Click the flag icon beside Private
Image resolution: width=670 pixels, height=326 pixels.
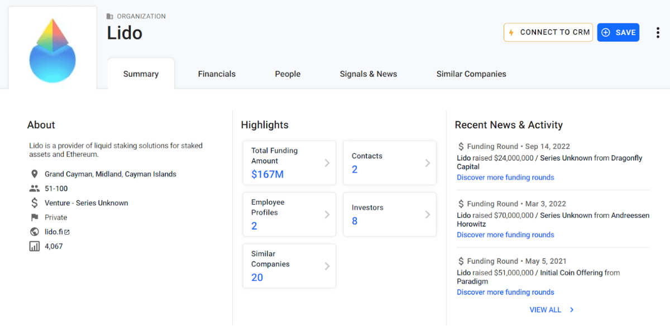coord(35,217)
